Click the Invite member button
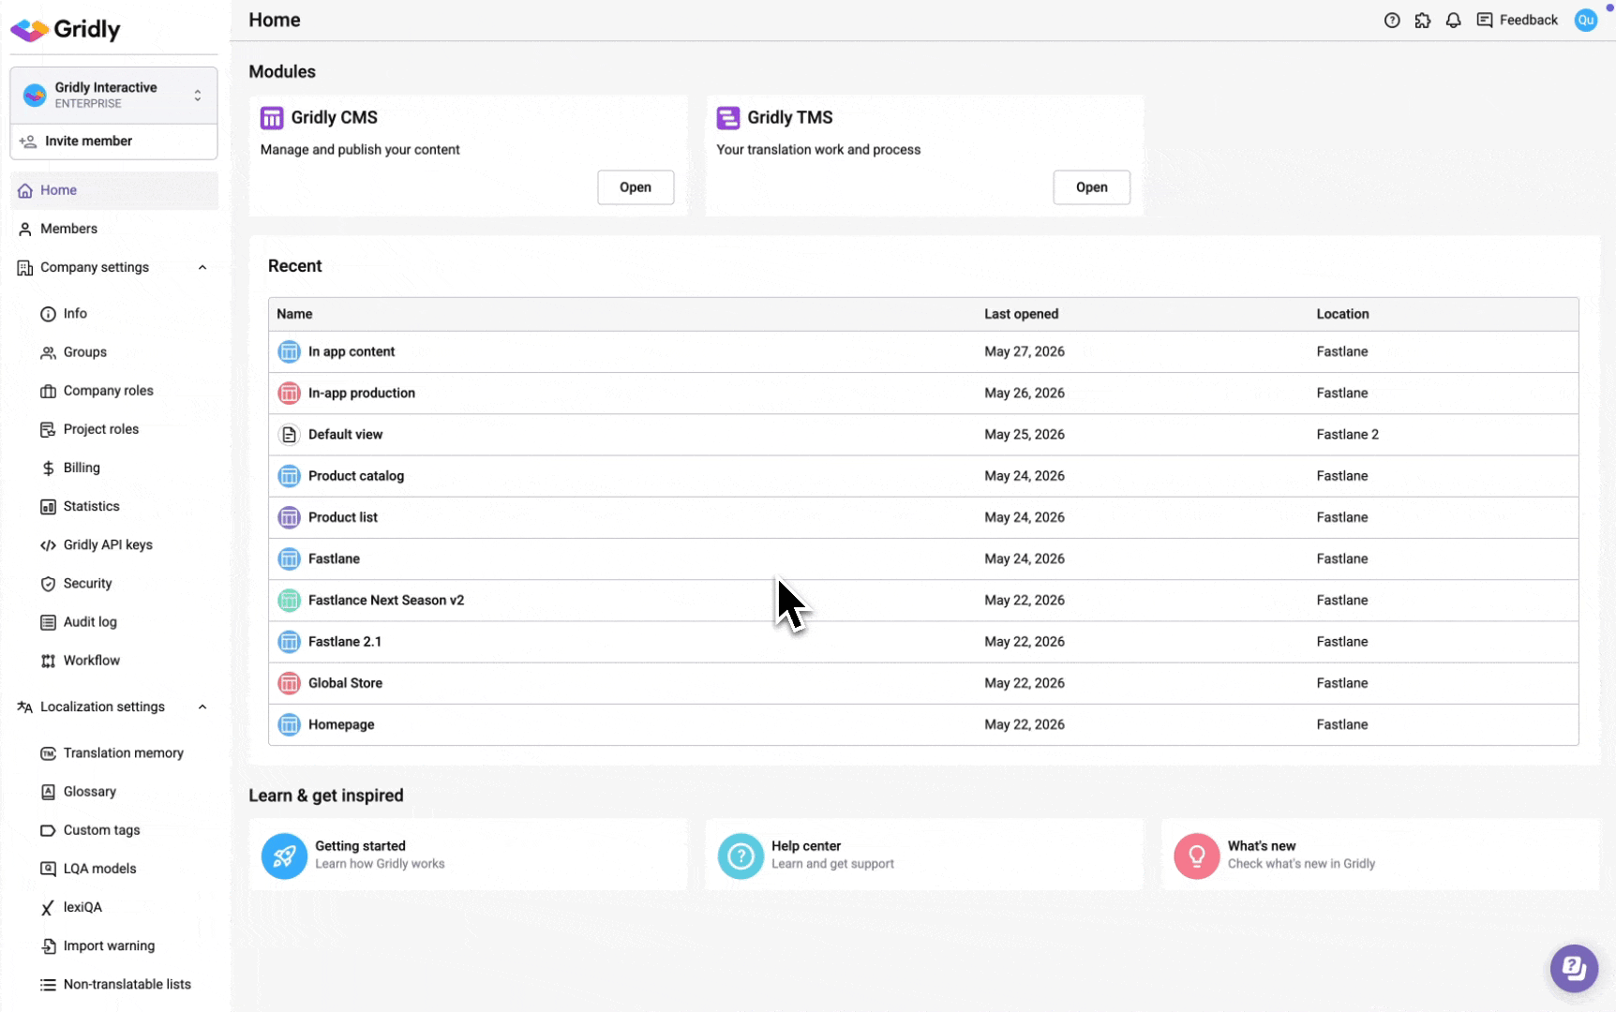 point(114,141)
